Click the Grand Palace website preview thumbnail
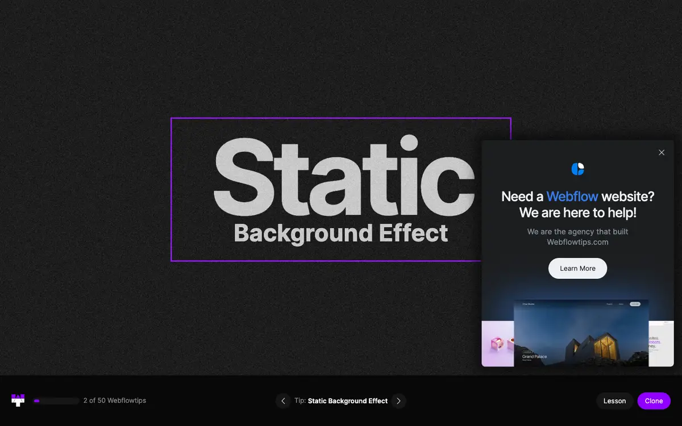Image resolution: width=682 pixels, height=426 pixels. (x=581, y=333)
